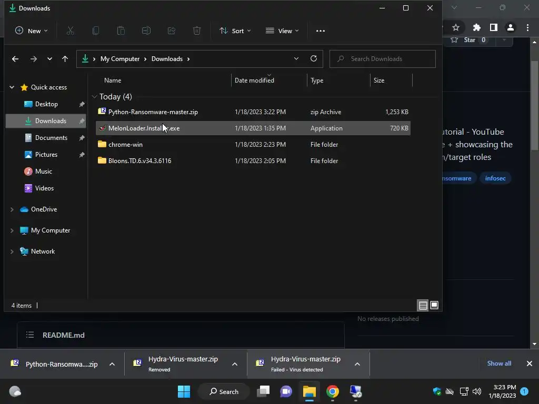
Task: Click the network tray icon
Action: (464, 391)
